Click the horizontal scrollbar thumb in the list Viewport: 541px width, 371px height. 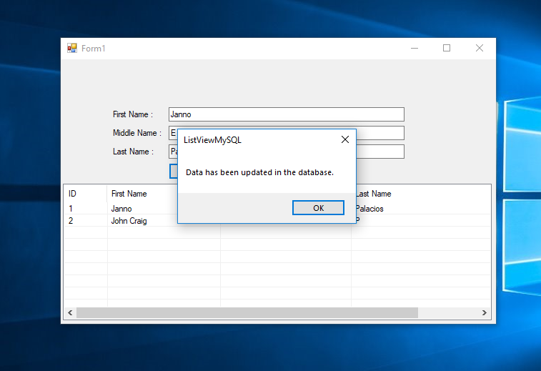pyautogui.click(x=247, y=313)
